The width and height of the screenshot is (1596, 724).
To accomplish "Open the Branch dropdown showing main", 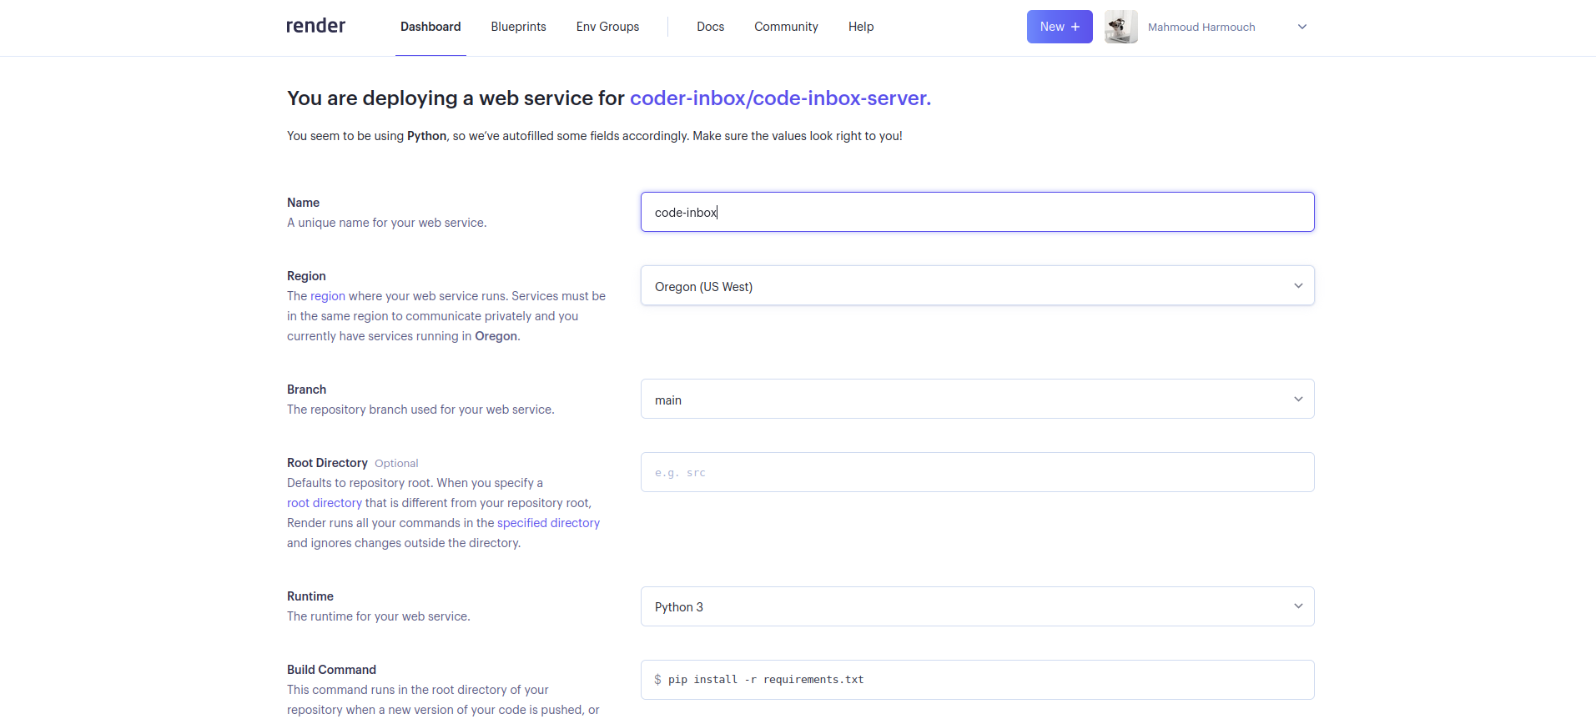I will [x=978, y=399].
